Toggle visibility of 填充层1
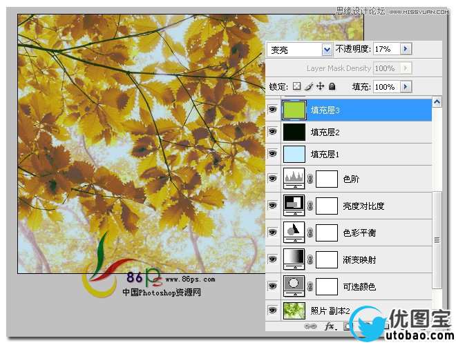Screen dimensions: 456x345 tap(272, 153)
